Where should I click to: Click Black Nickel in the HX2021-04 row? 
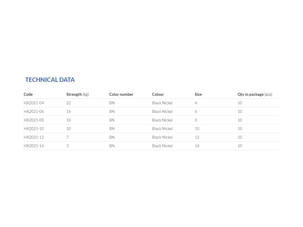162,103
